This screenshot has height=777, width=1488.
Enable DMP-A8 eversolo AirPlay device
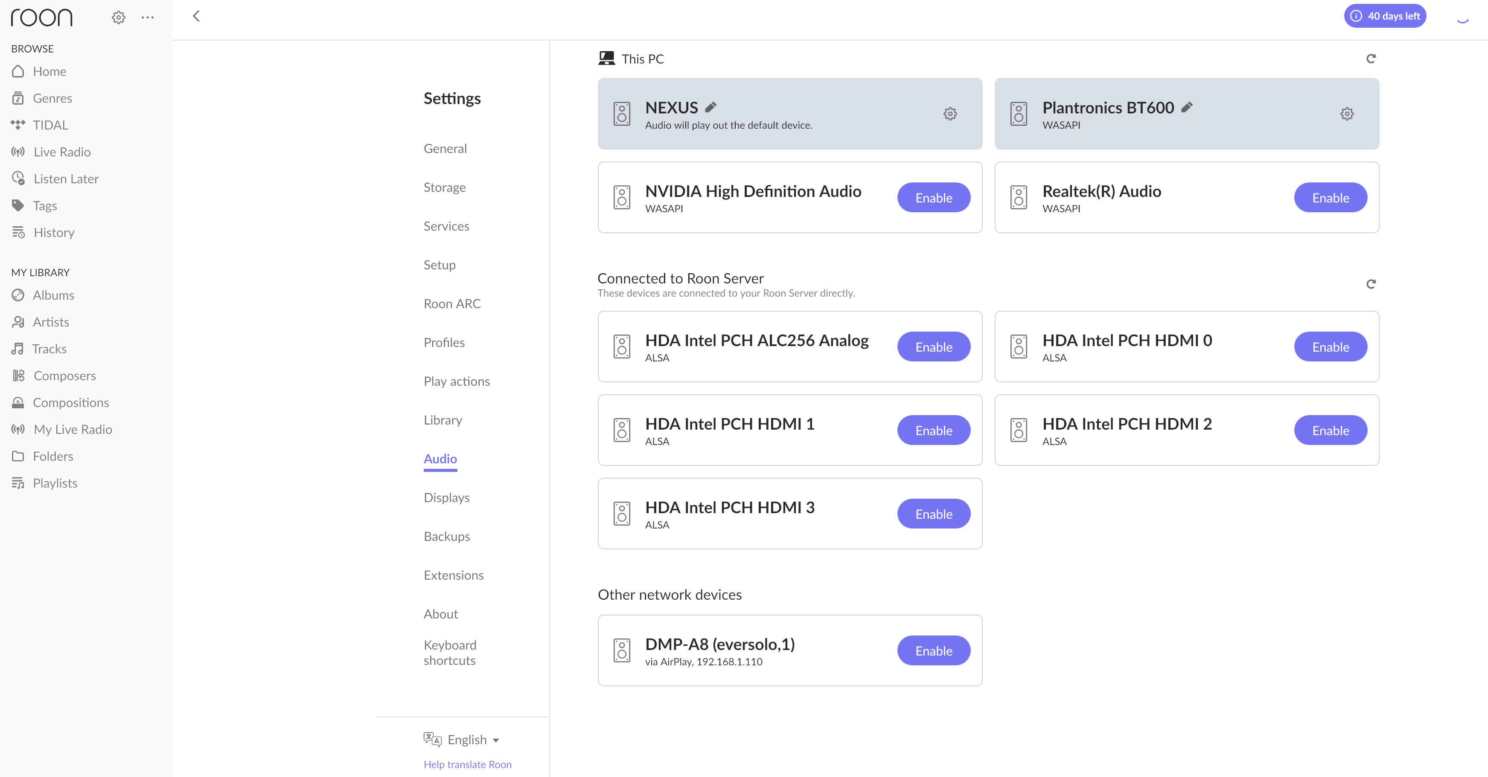933,651
